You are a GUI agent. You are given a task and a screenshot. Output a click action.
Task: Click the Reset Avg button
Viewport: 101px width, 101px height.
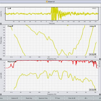(x=29, y=98)
